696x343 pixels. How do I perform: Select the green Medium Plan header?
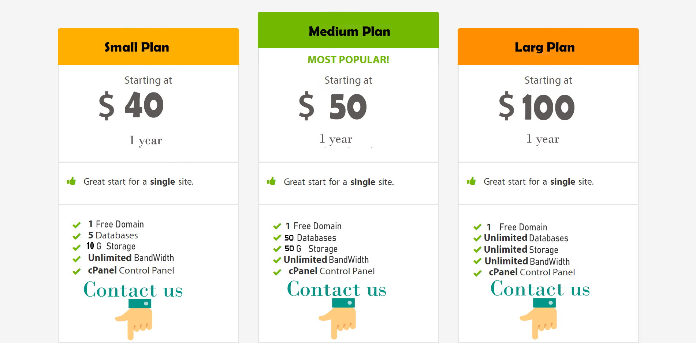(348, 30)
